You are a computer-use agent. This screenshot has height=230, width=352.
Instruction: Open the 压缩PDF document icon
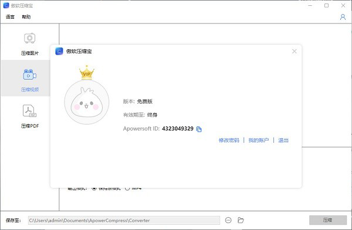tap(29, 111)
